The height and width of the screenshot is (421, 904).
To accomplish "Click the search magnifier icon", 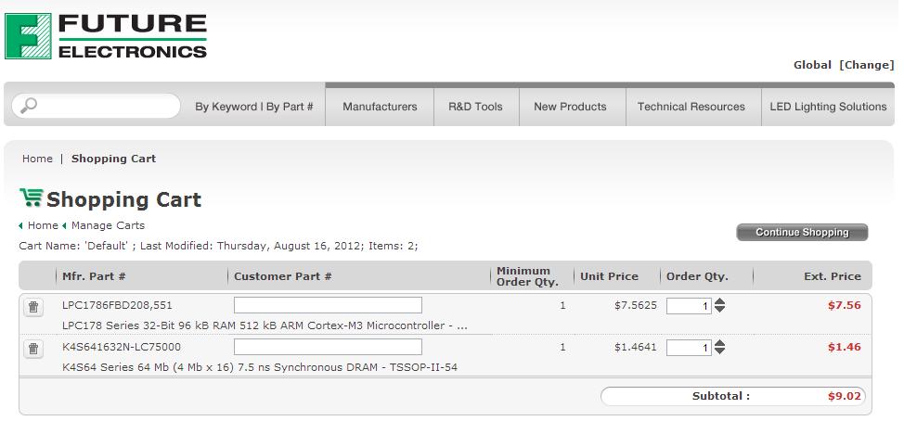I will point(29,106).
